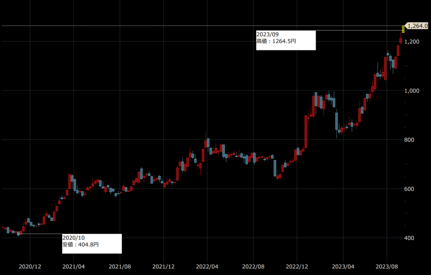Image resolution: width=431 pixels, height=275 pixels.
Task: Click the 800 price axis label
Action: click(409, 140)
